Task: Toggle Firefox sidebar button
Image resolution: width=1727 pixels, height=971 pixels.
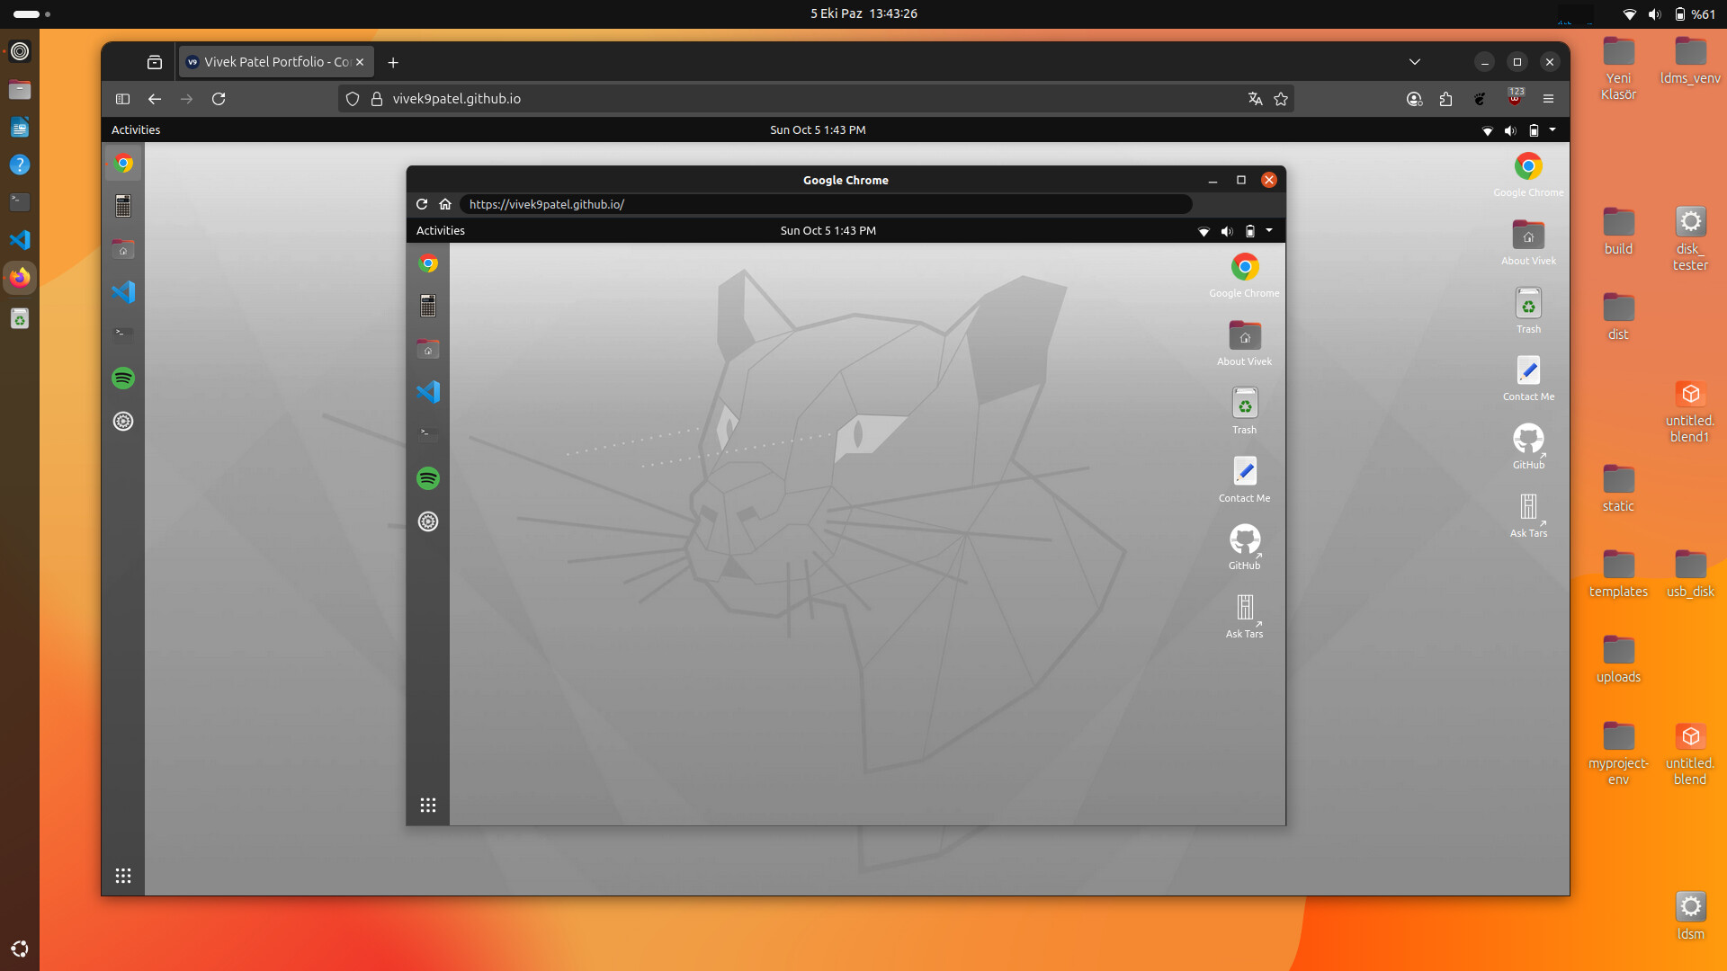Action: (123, 99)
